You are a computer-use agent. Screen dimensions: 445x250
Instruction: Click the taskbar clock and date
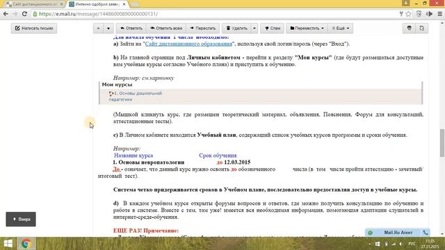pyautogui.click(x=430, y=244)
